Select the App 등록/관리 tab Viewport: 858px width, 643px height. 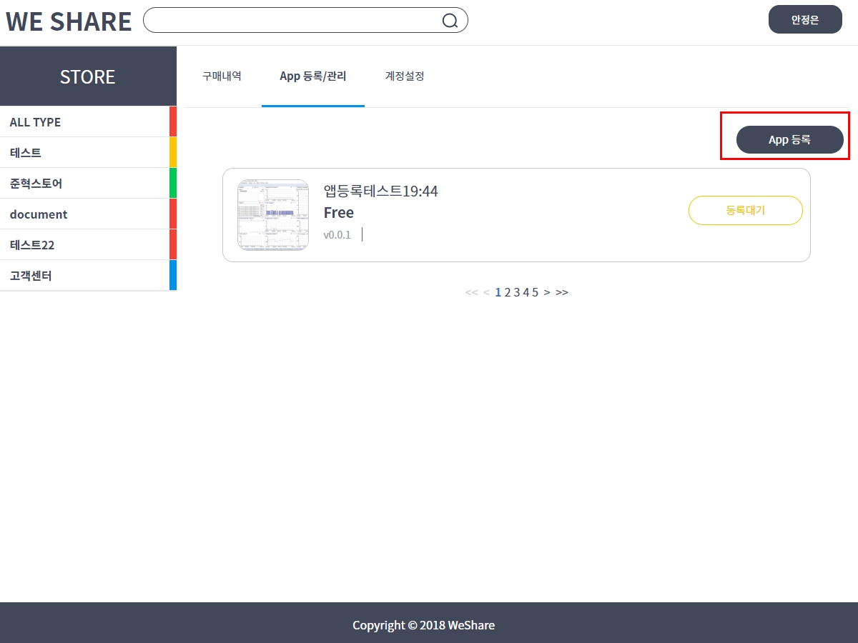point(313,76)
